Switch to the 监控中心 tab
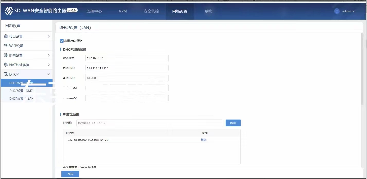The height and width of the screenshot is (179, 367). (x=94, y=11)
